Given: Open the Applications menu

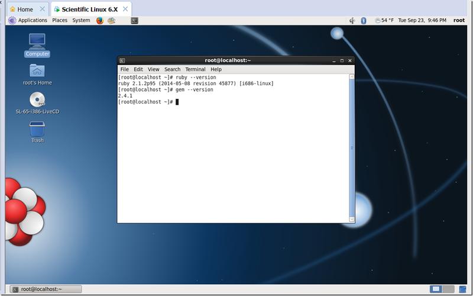Looking at the screenshot, I should coord(33,20).
